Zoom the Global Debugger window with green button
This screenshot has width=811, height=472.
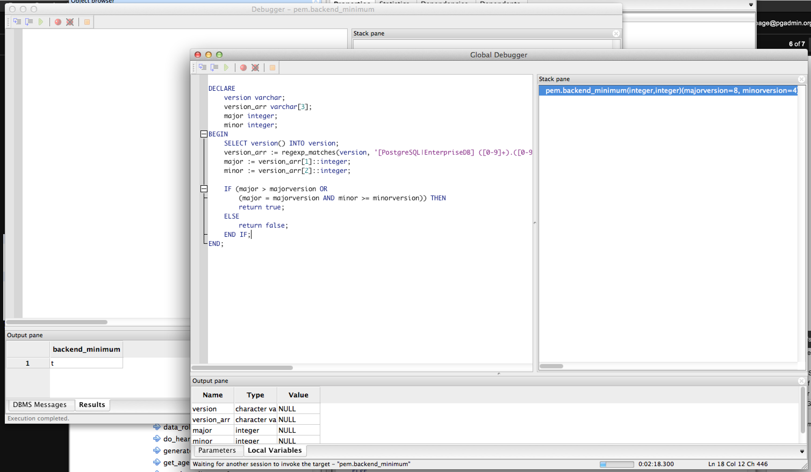click(x=219, y=55)
